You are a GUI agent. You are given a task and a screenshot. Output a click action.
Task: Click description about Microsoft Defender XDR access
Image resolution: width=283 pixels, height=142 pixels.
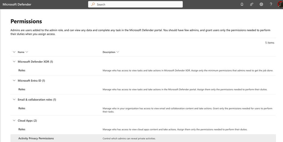[x=188, y=70]
